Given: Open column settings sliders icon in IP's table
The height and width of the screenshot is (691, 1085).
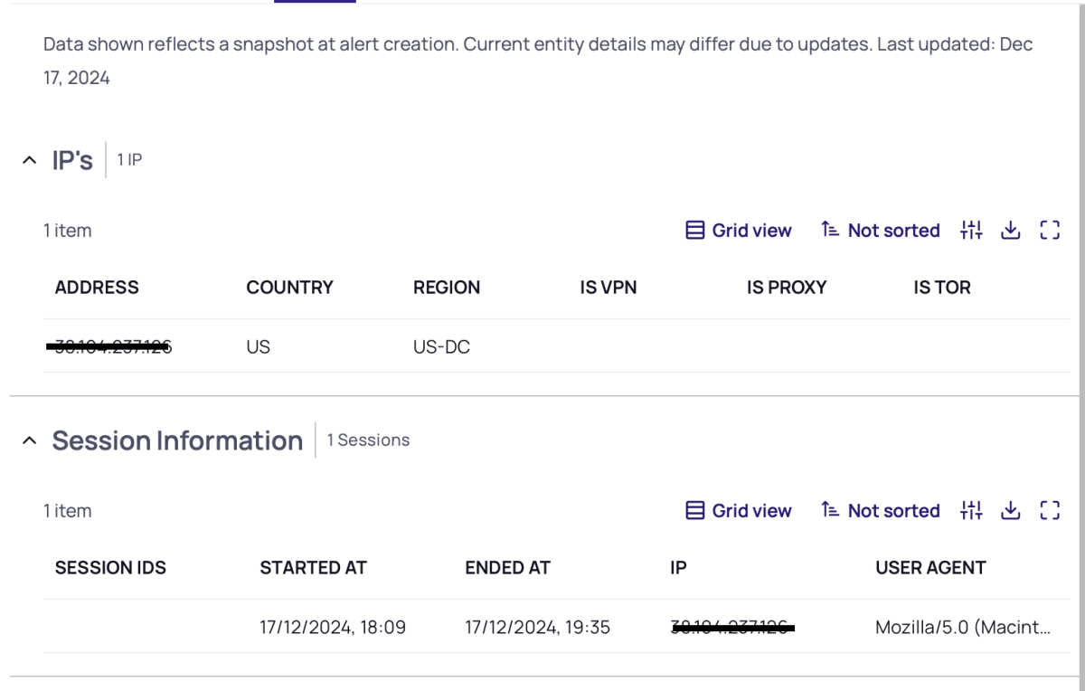Looking at the screenshot, I should pos(971,231).
